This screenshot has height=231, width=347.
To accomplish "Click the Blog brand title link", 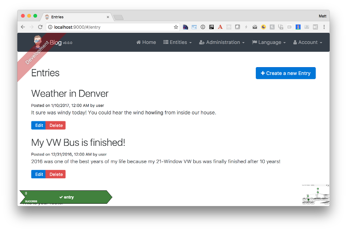I will [x=56, y=42].
